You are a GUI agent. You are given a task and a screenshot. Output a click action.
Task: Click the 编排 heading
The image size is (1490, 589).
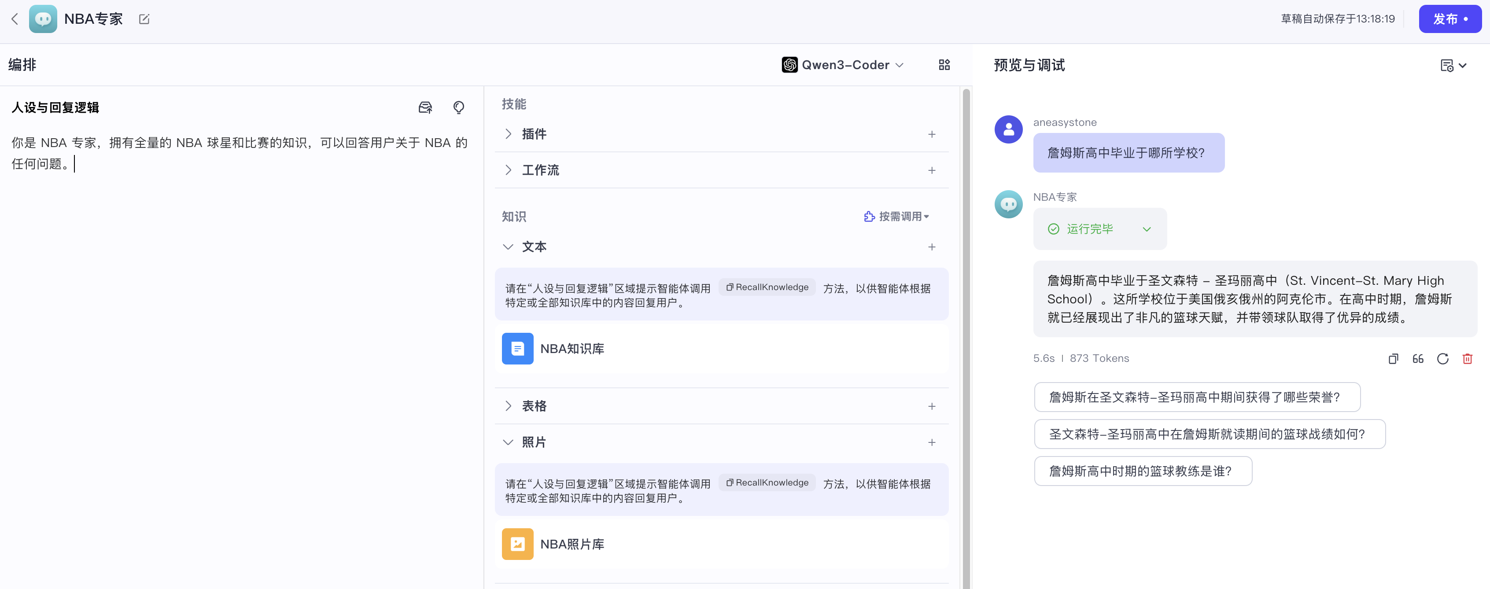[22, 65]
